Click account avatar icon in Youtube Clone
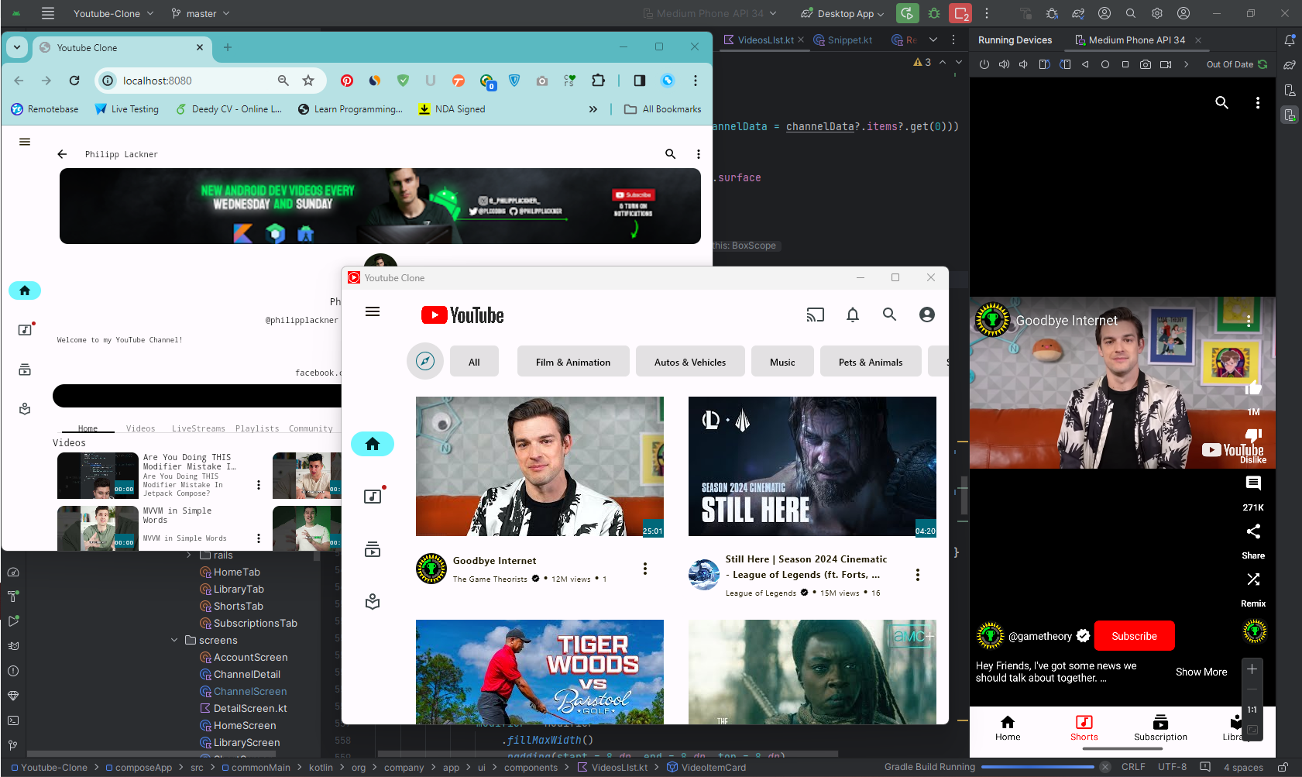This screenshot has width=1302, height=777. [927, 315]
